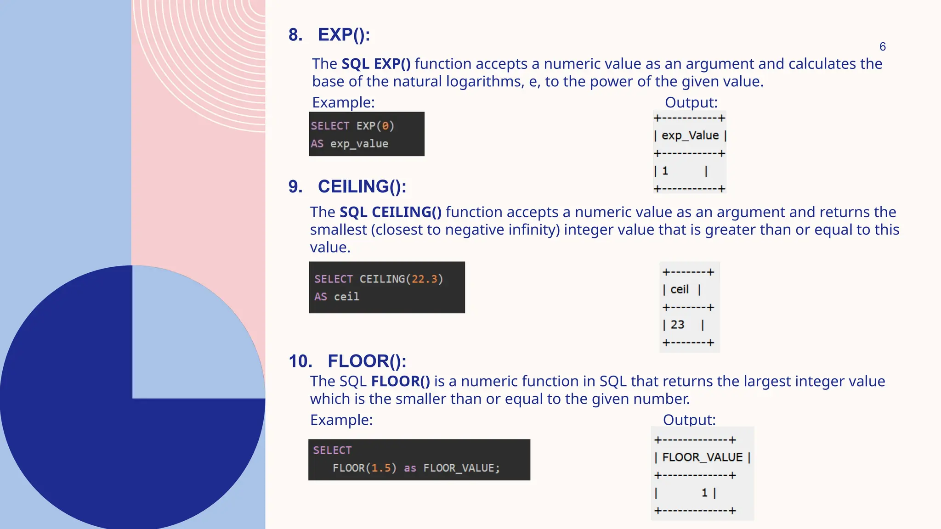Click the 'exp_Value' column header
The image size is (941, 529).
click(690, 135)
